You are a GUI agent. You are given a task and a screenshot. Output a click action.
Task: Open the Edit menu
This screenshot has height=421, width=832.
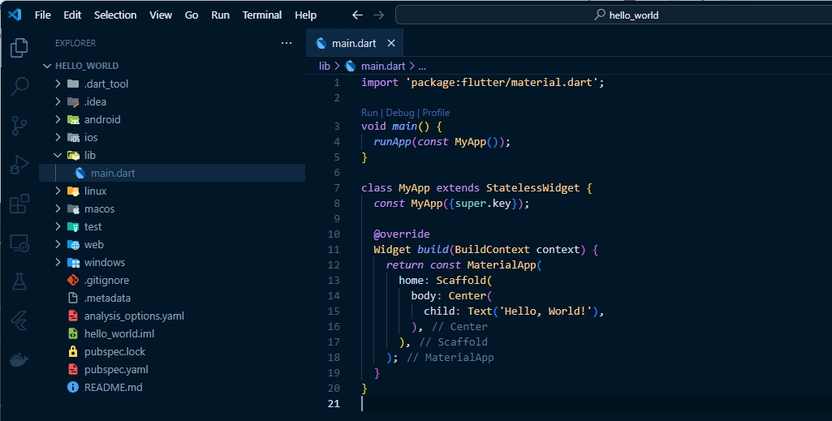click(72, 15)
